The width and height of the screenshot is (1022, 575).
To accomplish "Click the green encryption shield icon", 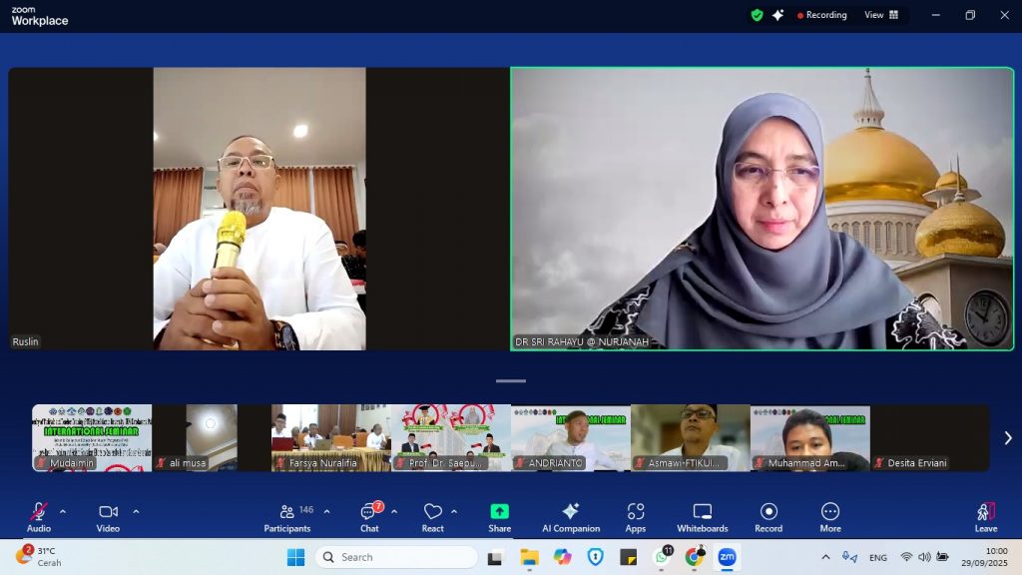I will click(757, 15).
